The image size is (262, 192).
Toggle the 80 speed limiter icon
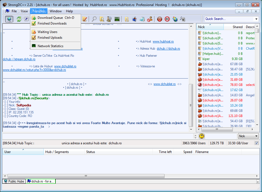(167, 19)
